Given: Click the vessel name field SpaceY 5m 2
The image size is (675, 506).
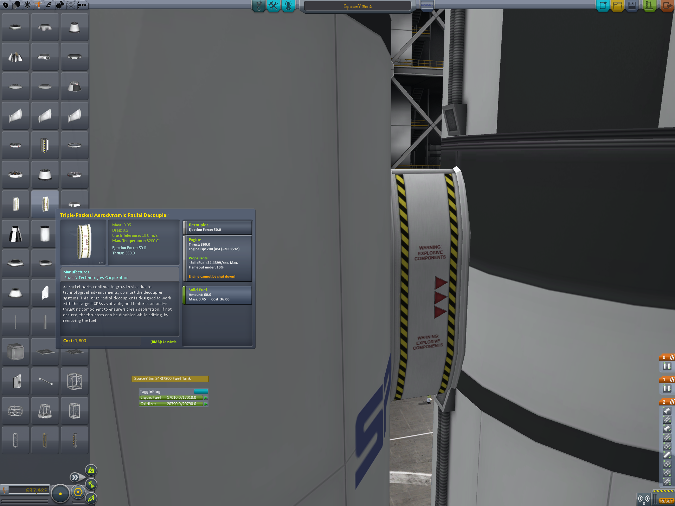Looking at the screenshot, I should [358, 6].
